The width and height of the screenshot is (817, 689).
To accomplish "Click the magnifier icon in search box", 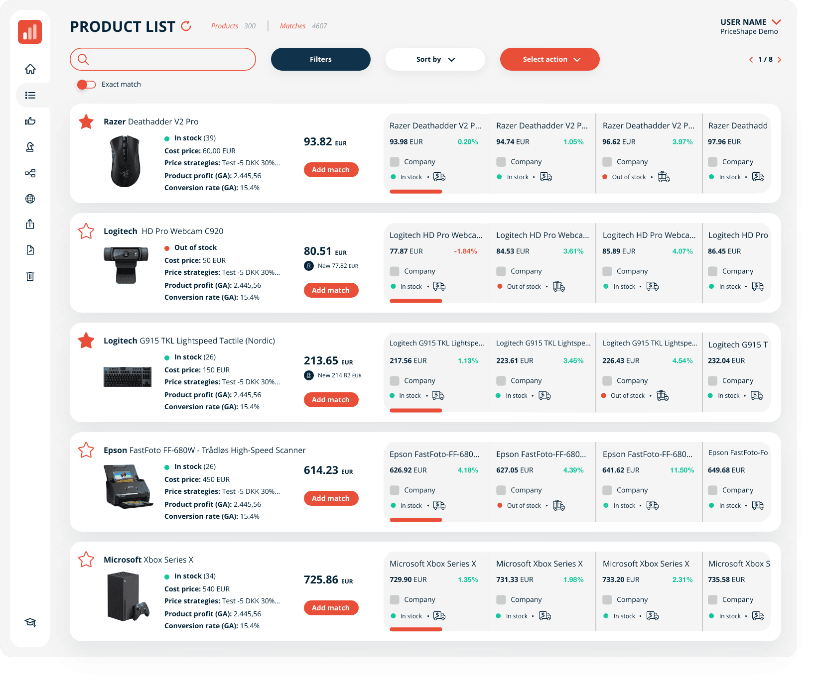I will [83, 59].
